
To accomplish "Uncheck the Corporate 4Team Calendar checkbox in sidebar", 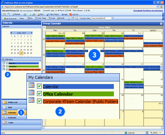I will pyautogui.click(x=7, y=70).
